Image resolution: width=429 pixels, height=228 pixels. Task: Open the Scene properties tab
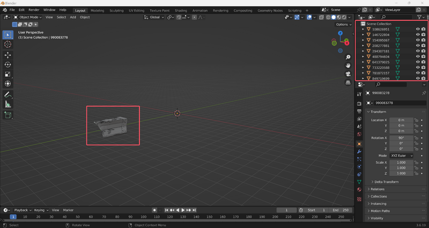359,127
